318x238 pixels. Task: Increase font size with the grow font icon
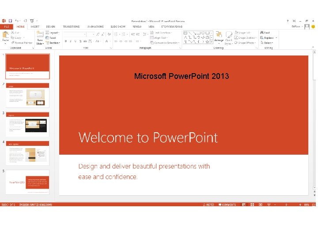[98, 34]
